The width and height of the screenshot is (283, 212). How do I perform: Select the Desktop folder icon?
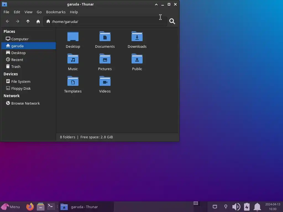click(x=73, y=37)
